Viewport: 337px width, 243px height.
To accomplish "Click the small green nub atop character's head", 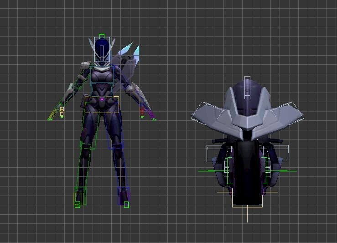I will pos(102,36).
